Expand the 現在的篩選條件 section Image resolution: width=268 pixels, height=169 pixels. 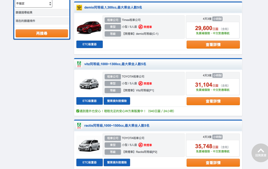pyautogui.click(x=42, y=21)
